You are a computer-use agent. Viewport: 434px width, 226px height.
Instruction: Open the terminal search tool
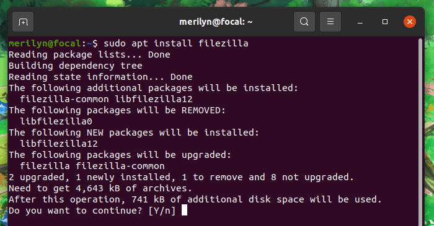click(x=304, y=22)
